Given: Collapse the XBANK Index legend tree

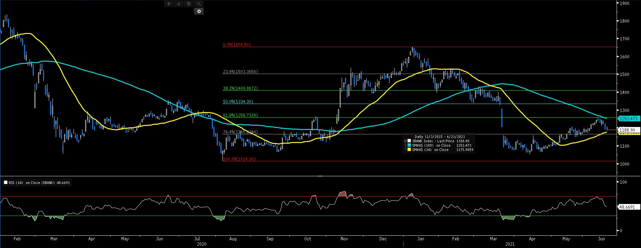Looking at the screenshot, I should pos(405,141).
